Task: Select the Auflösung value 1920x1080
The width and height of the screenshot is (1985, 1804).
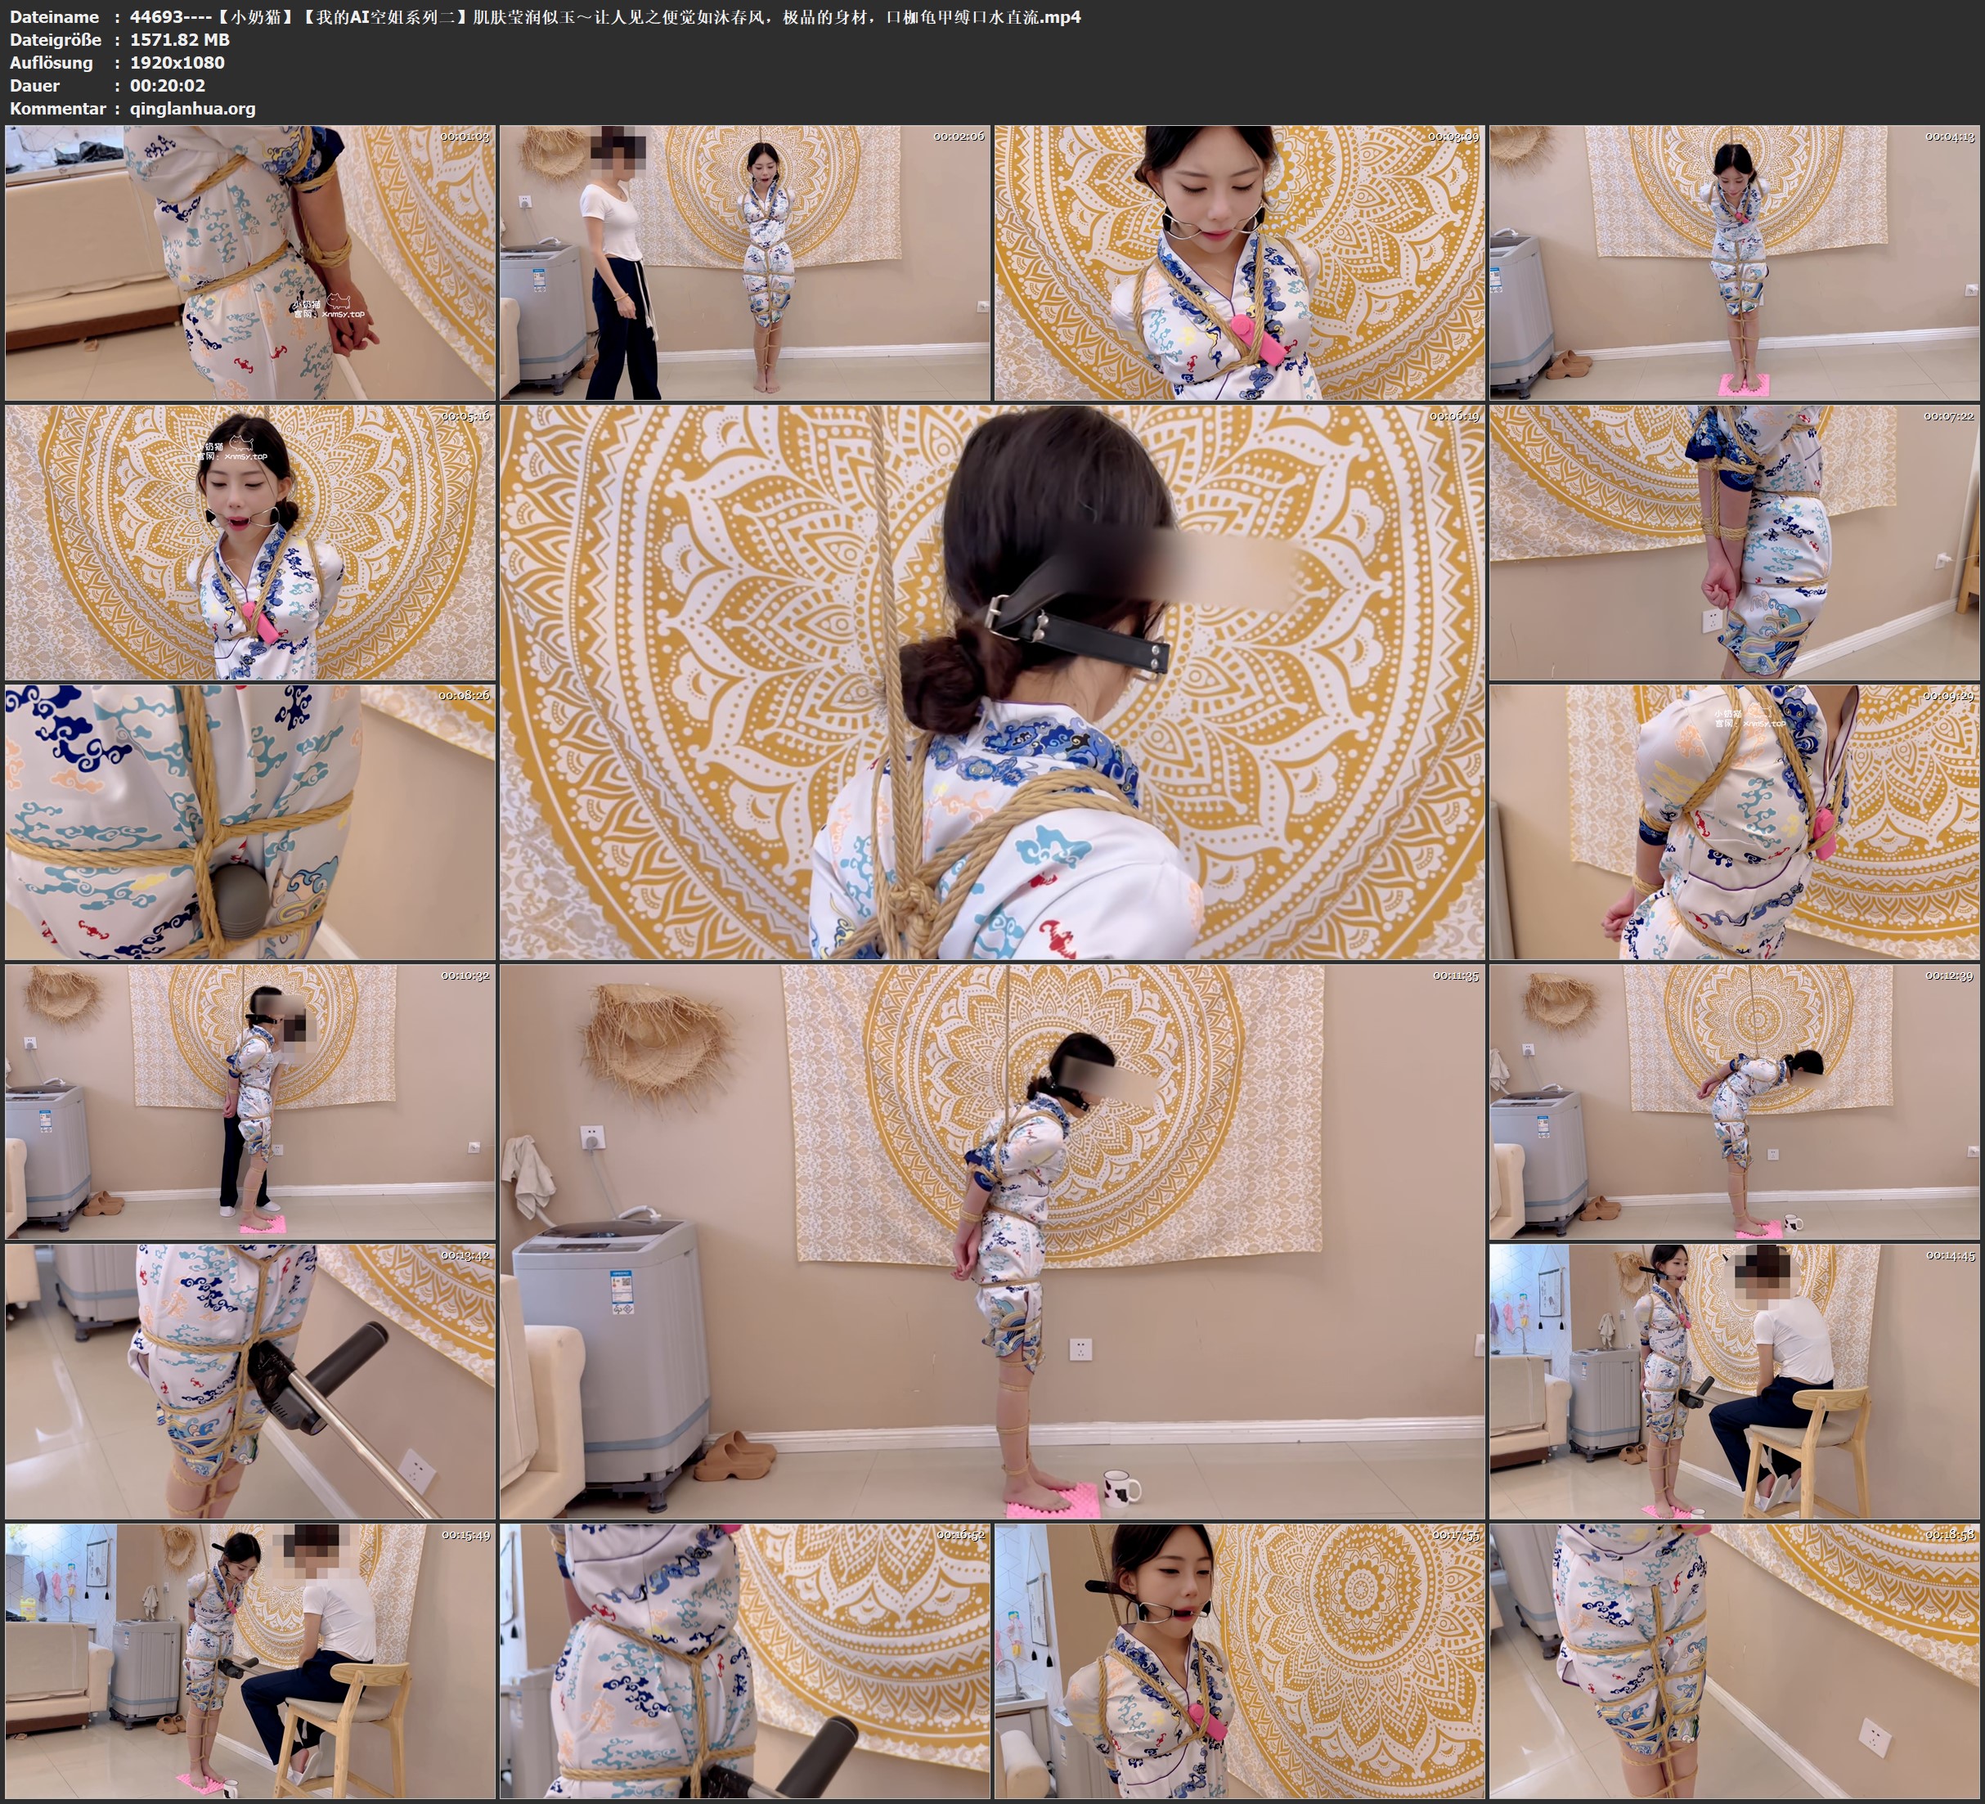Action: click(x=177, y=62)
